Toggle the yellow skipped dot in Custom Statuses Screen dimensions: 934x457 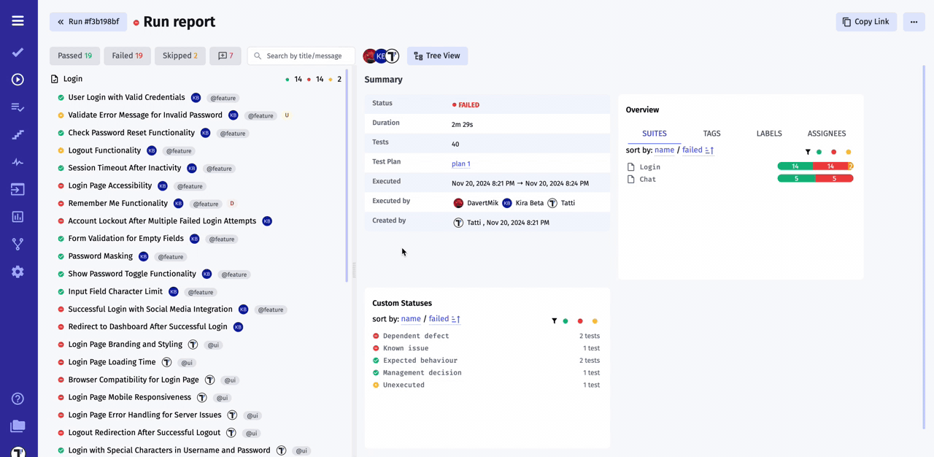tap(595, 321)
